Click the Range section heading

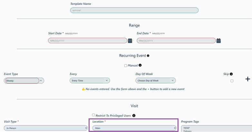pos(134,25)
